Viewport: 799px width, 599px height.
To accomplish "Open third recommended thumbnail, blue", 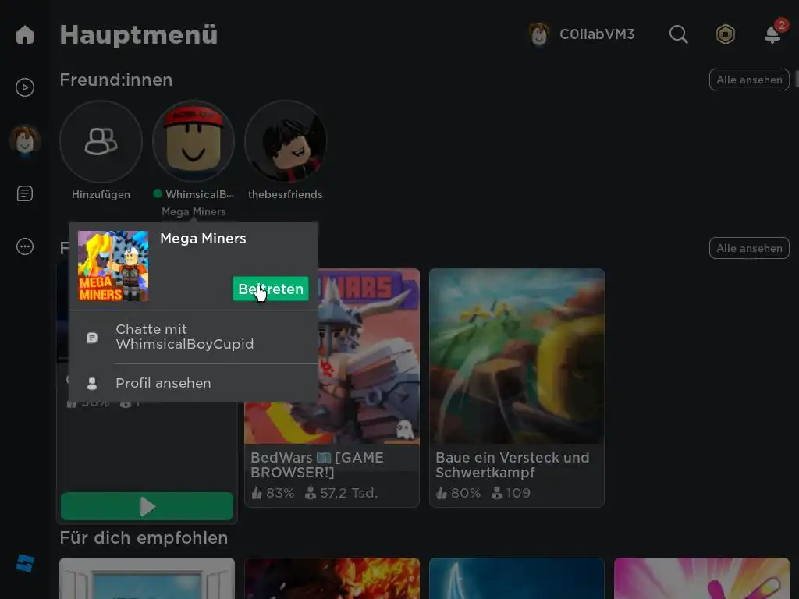I will pyautogui.click(x=517, y=579).
